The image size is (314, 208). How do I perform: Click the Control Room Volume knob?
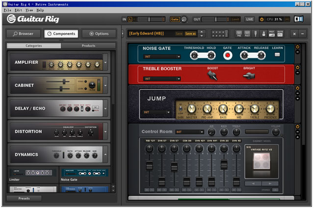pos(276,132)
